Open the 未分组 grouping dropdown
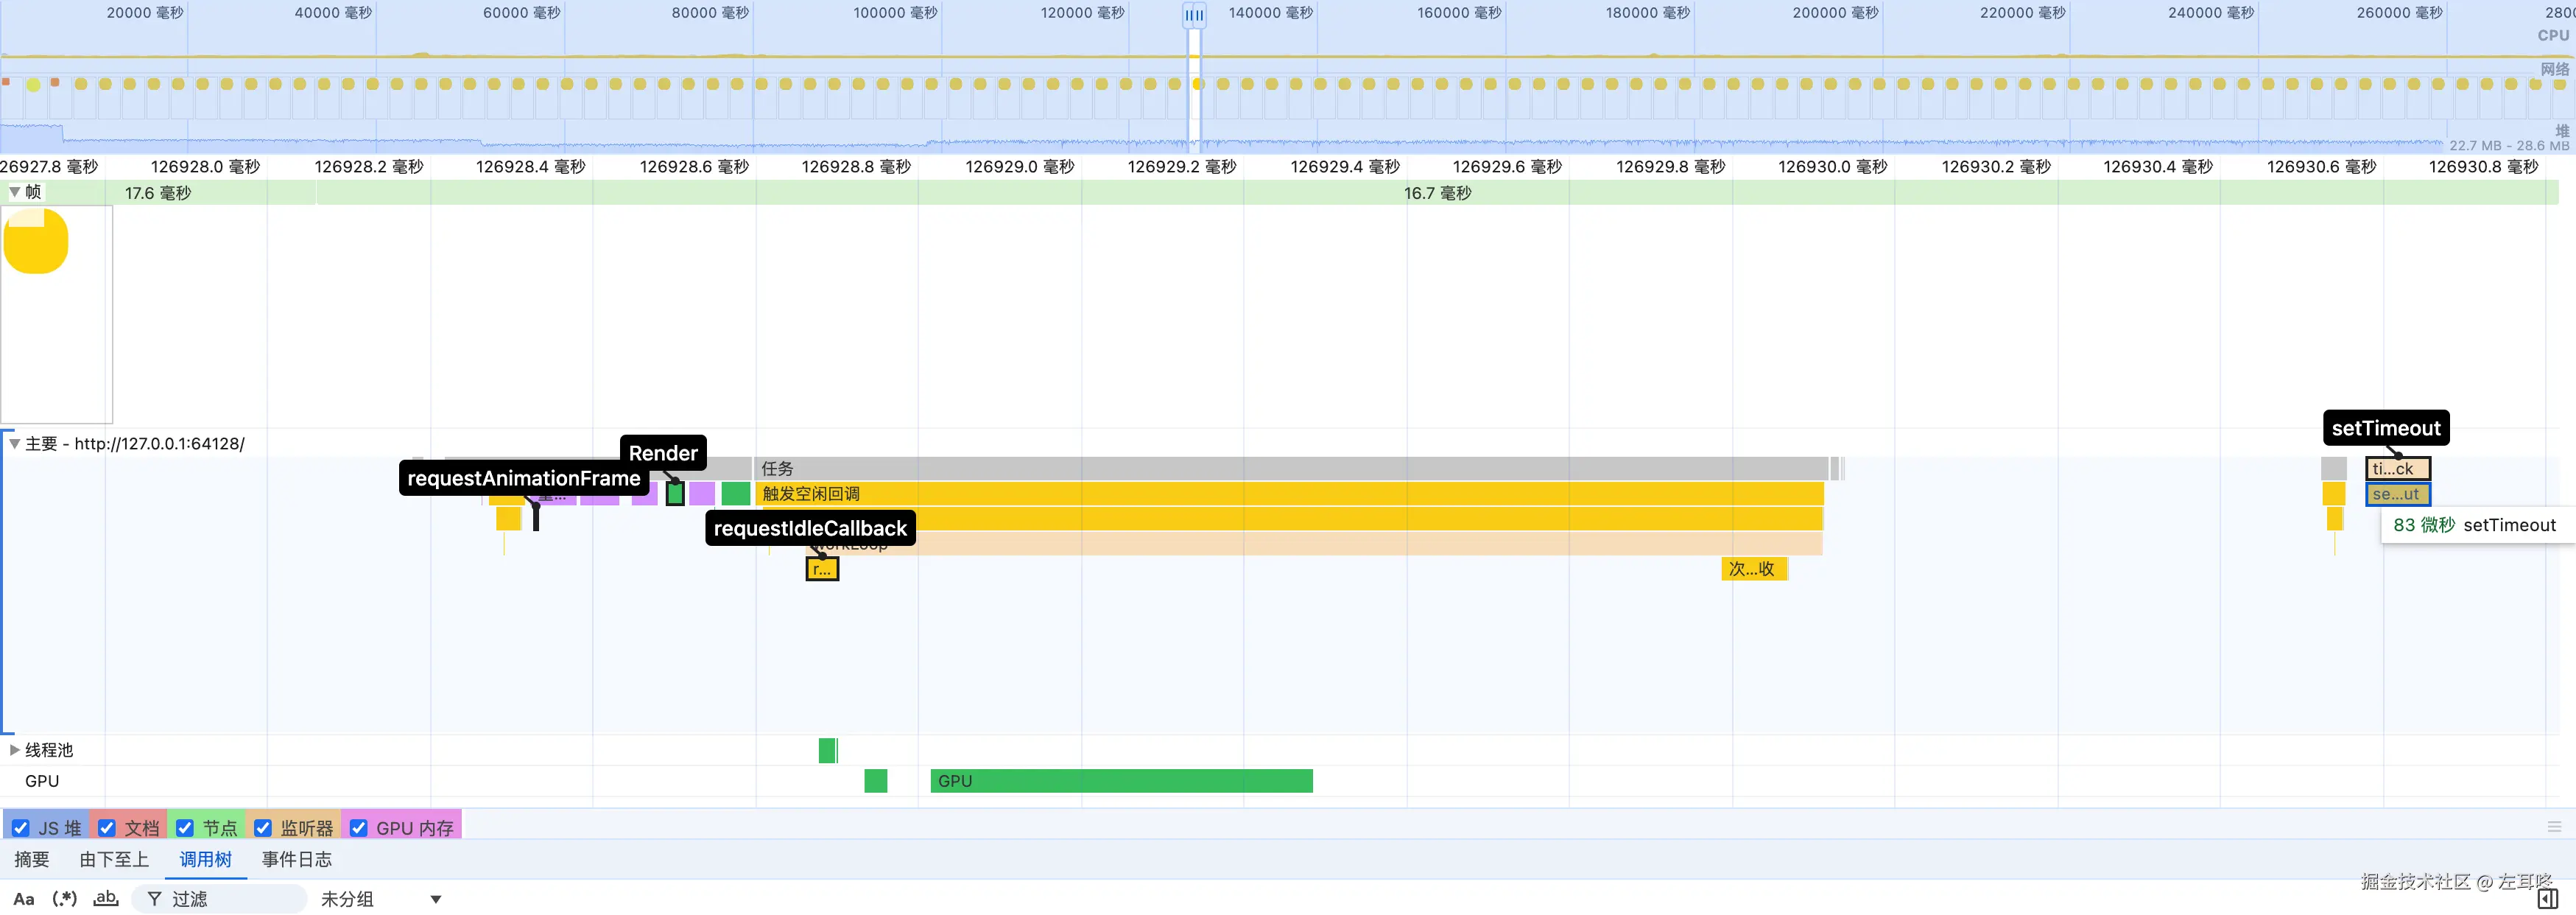The width and height of the screenshot is (2576, 915). 380,899
